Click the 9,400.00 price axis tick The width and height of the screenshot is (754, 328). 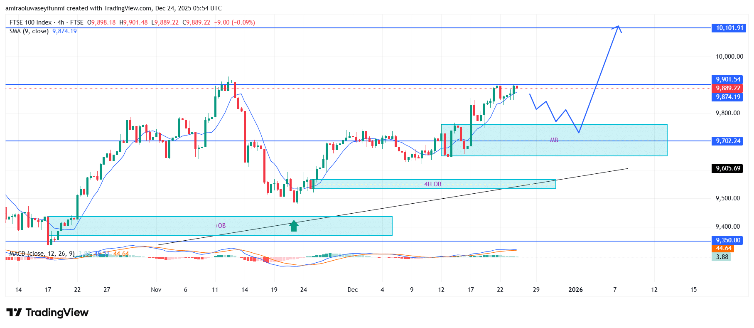[727, 227]
